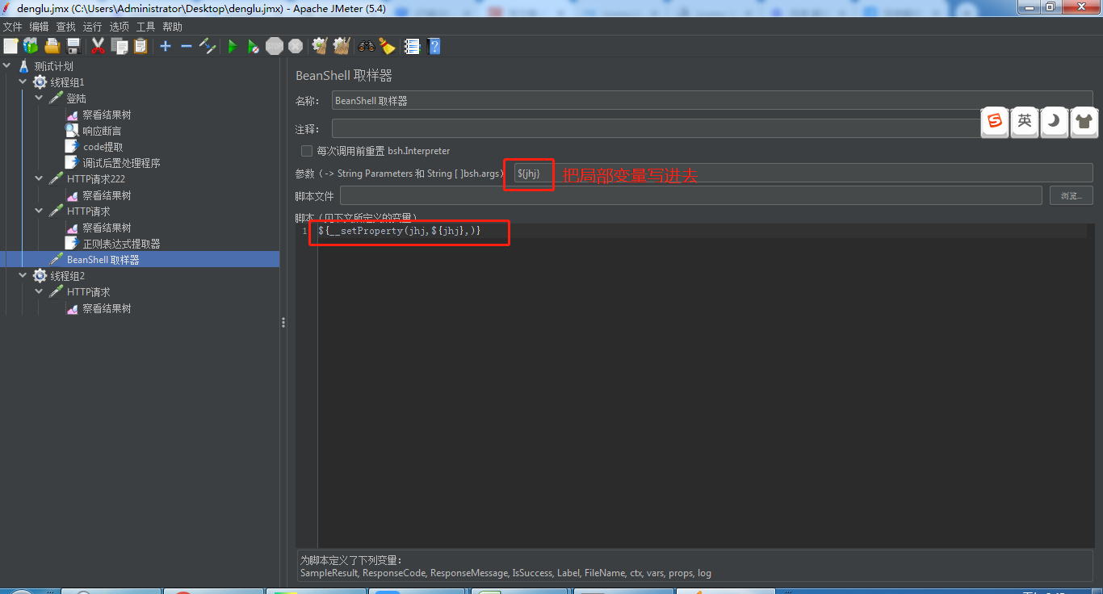Open help with question mark icon
This screenshot has height=594, width=1103.
click(434, 46)
